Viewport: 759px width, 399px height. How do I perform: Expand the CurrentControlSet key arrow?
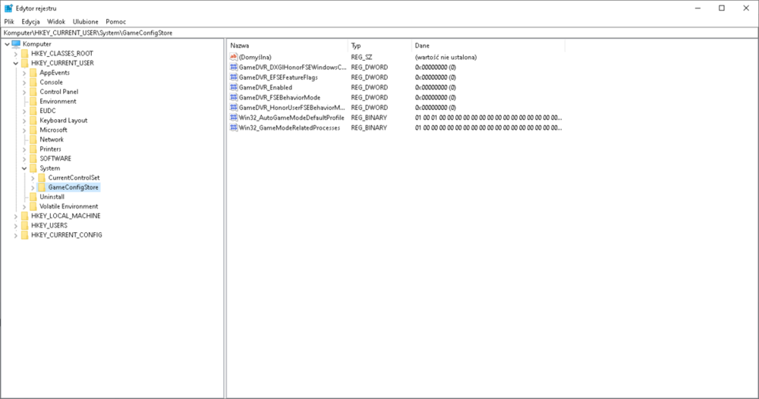pos(33,178)
